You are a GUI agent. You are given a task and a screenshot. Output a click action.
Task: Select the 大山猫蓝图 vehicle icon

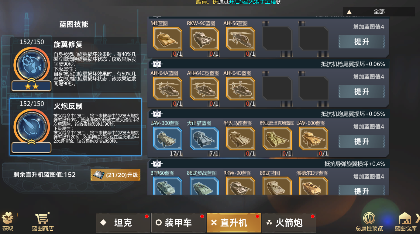pos(204,138)
